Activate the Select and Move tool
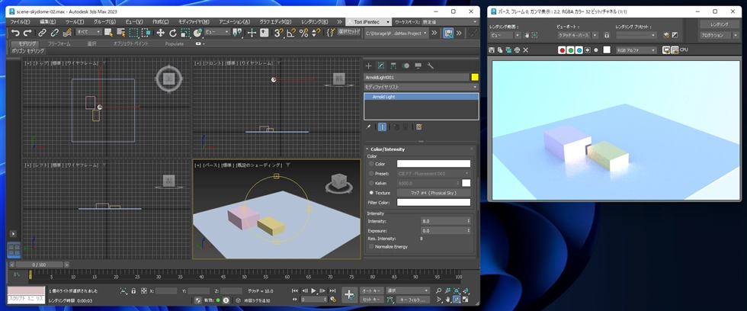The image size is (747, 311). [161, 33]
